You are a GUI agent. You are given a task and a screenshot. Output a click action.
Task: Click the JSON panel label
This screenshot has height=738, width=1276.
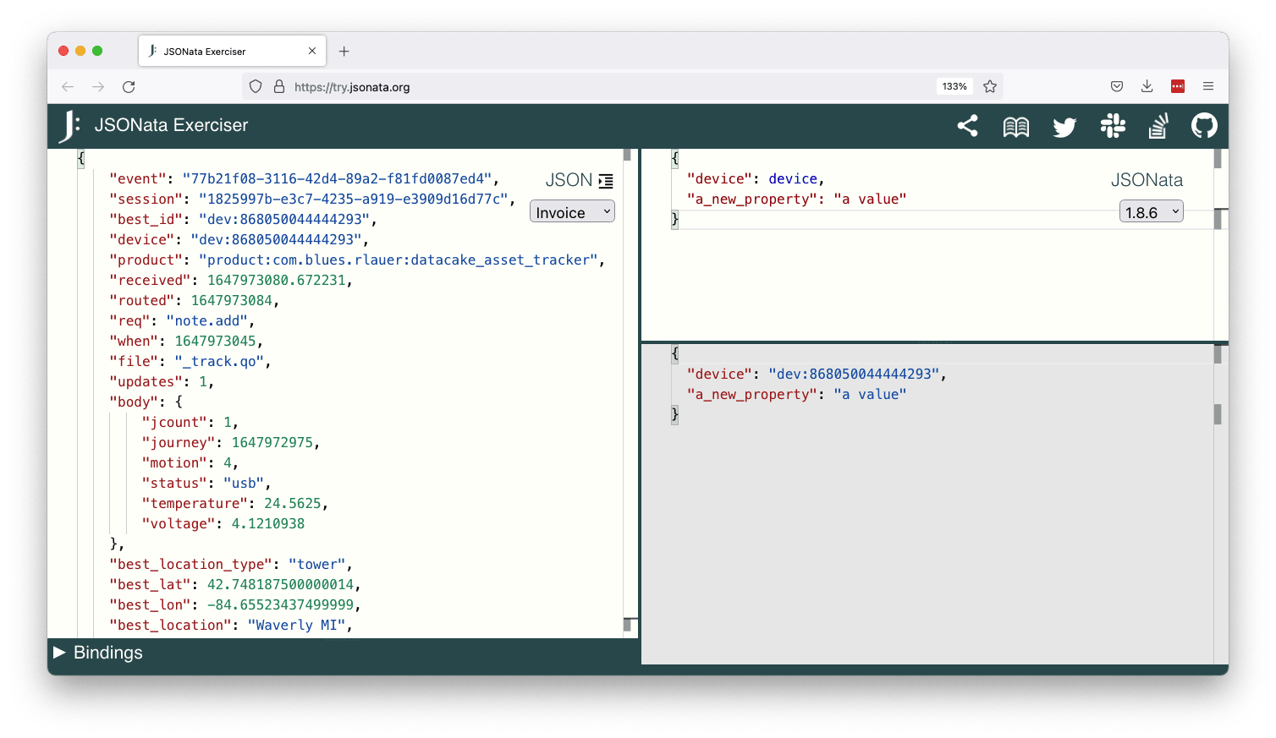pyautogui.click(x=569, y=180)
